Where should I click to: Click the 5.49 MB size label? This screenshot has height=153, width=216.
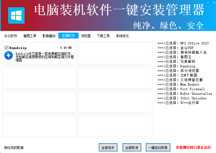tap(66, 48)
